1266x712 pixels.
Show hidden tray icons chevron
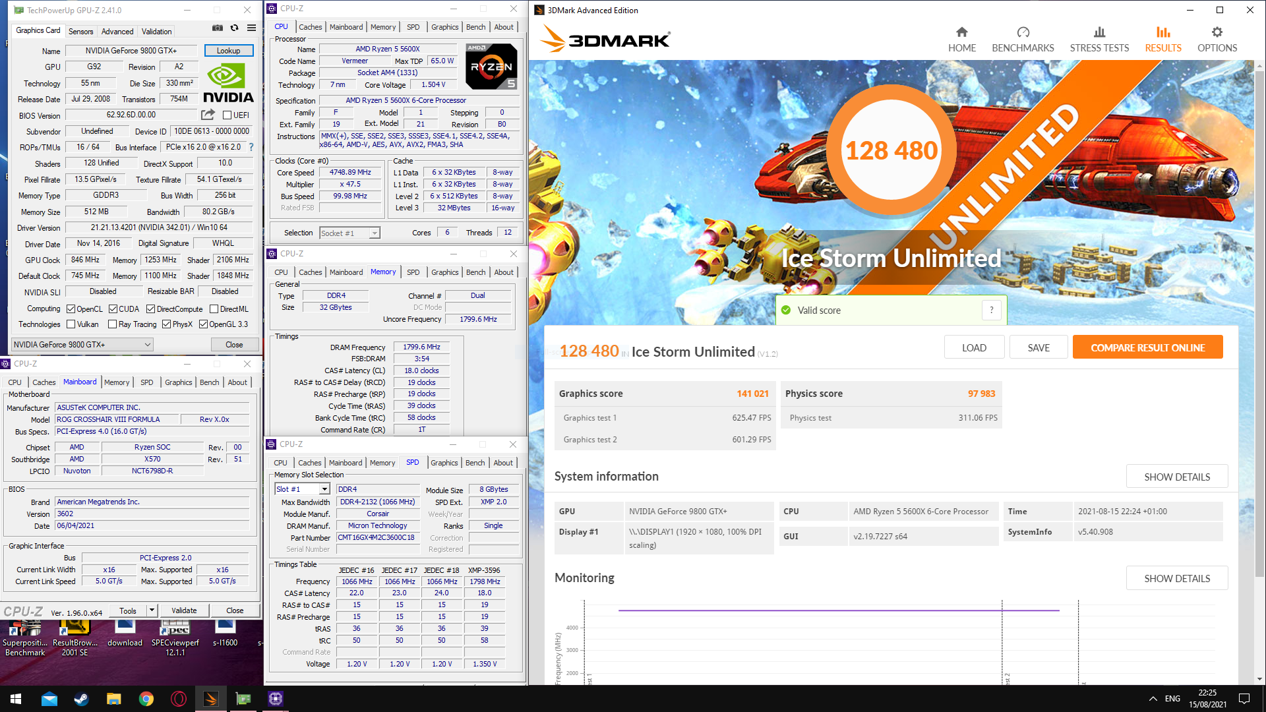[1153, 699]
